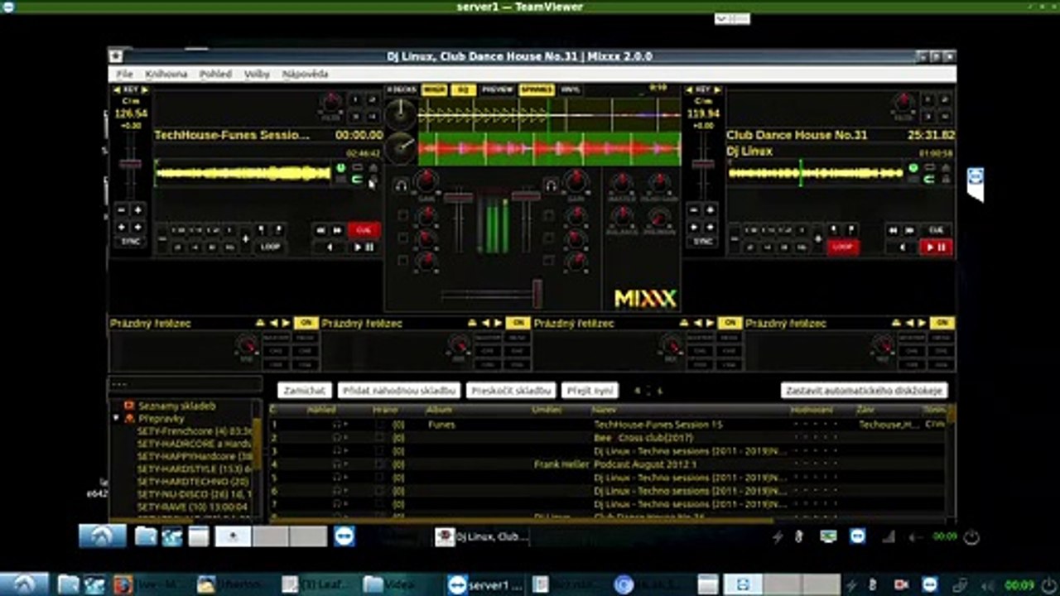
Task: Click the left deck green quantize icon
Action: pos(340,168)
